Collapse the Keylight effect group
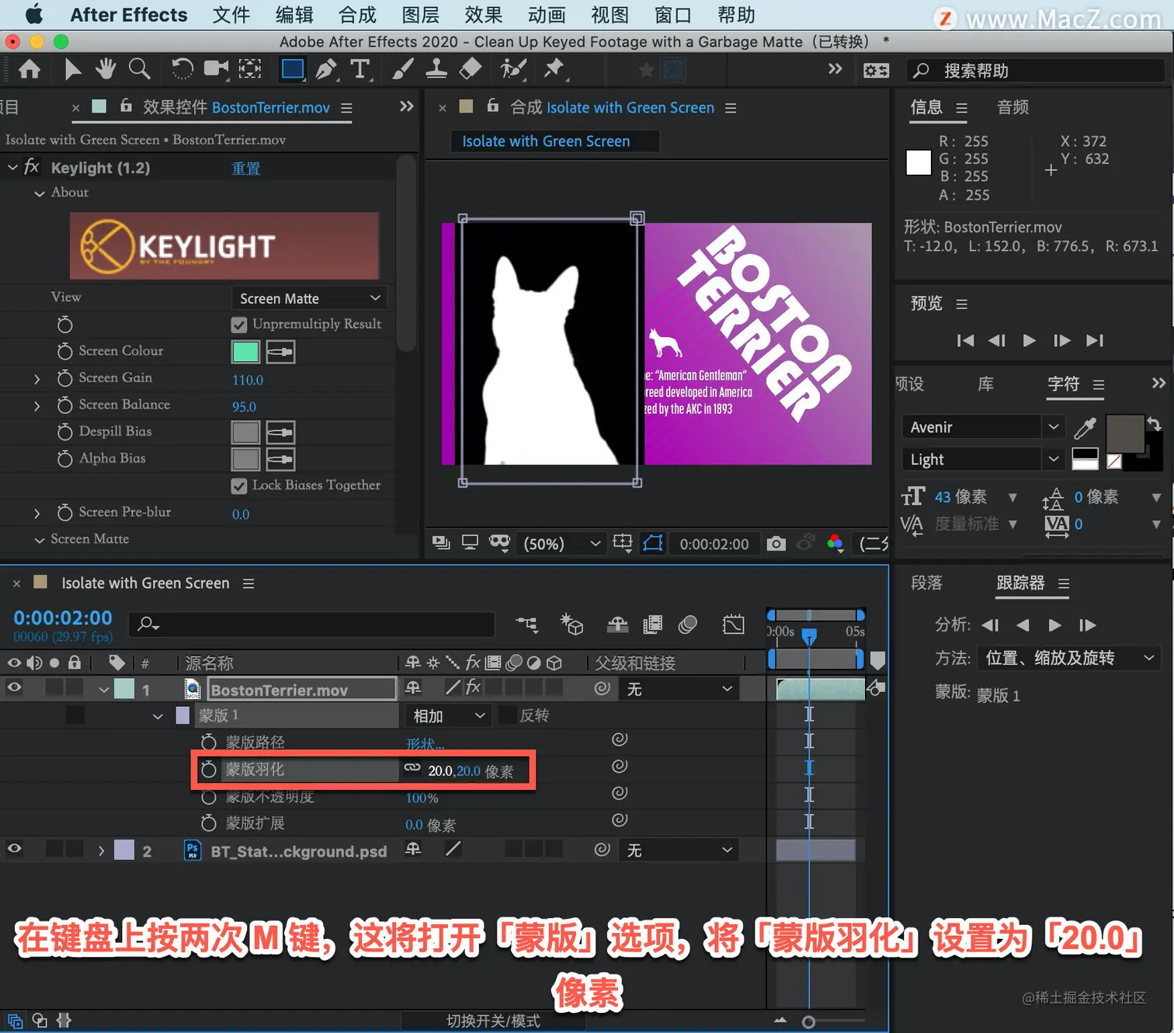Image resolution: width=1174 pixels, height=1033 pixels. click(12, 167)
